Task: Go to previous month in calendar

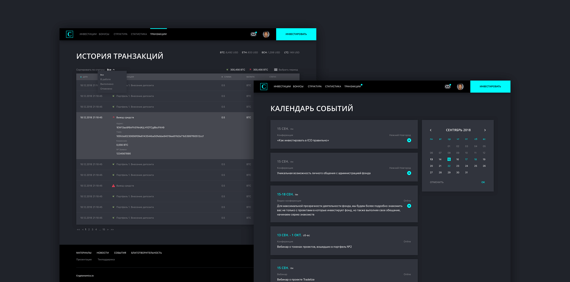Action: point(431,130)
